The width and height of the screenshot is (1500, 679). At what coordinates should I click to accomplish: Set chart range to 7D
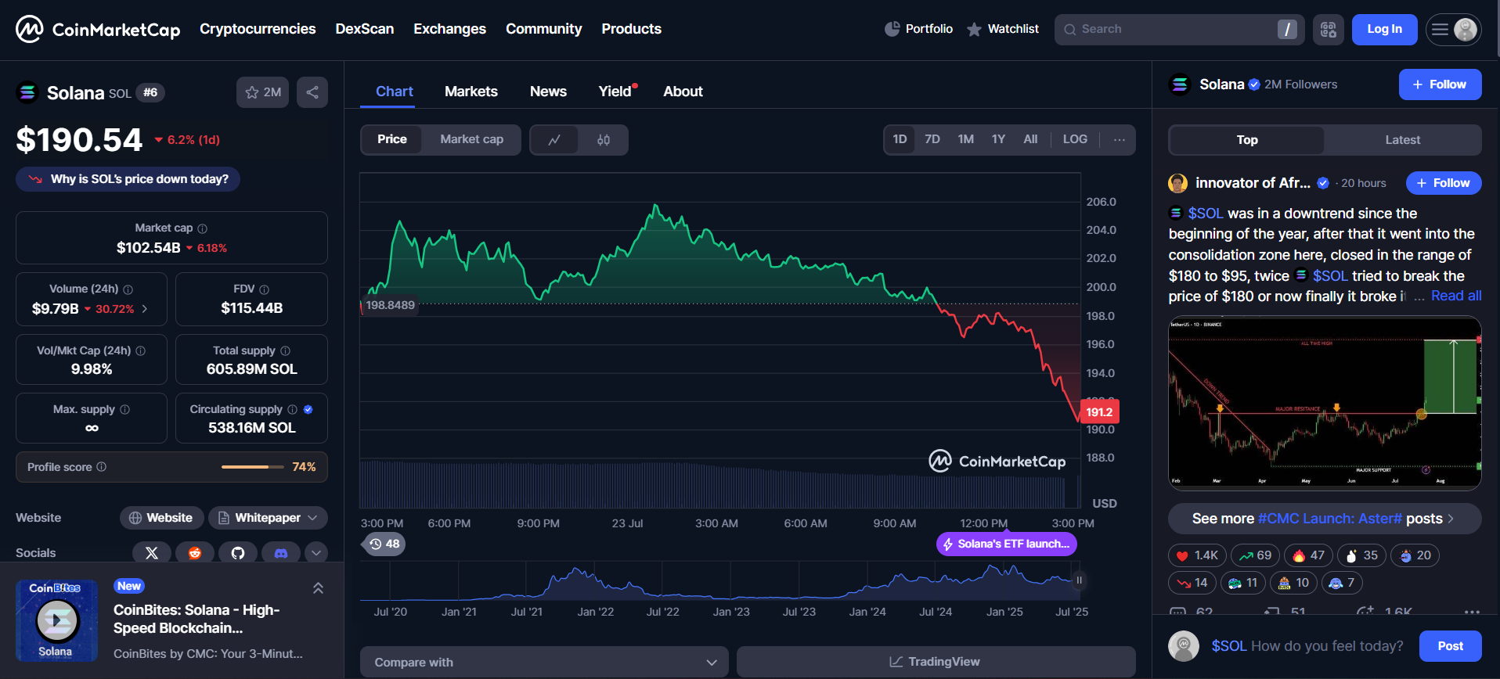[x=932, y=139]
